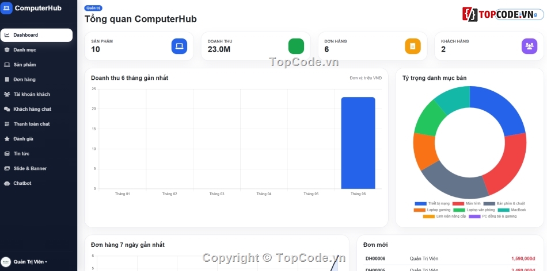Click the green segment of donut chart
The image size is (547, 271).
click(428, 118)
